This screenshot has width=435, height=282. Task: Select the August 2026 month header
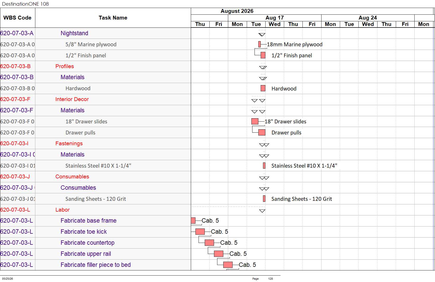[237, 11]
